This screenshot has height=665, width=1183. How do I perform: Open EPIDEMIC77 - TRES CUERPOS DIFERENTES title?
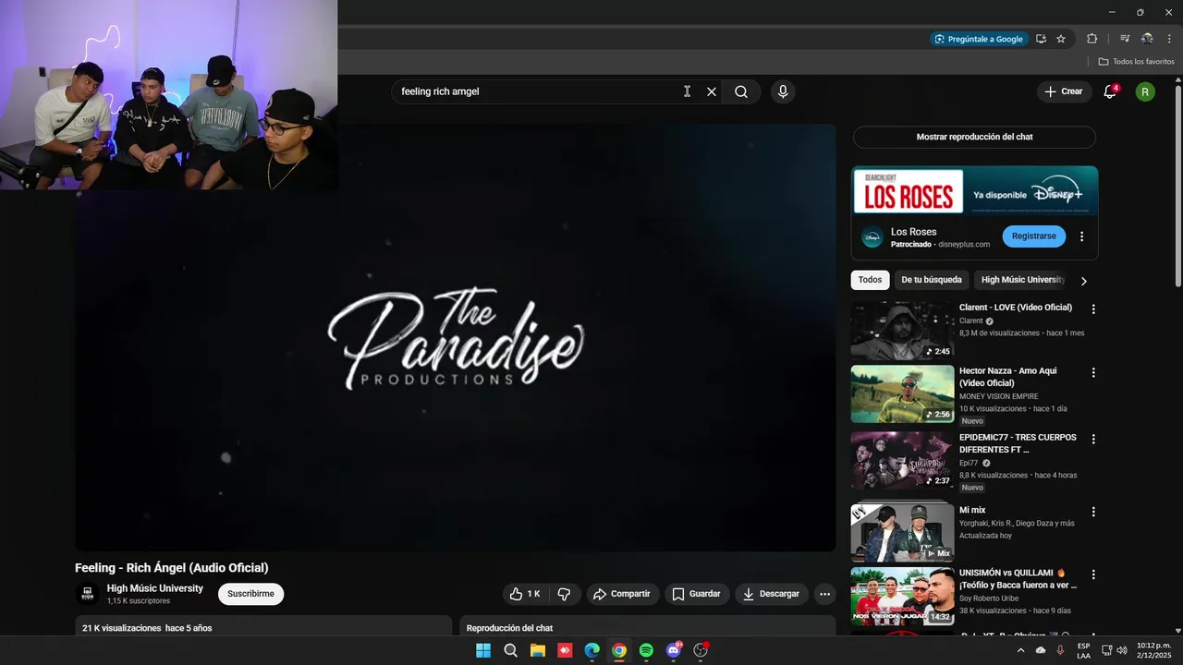point(1018,443)
